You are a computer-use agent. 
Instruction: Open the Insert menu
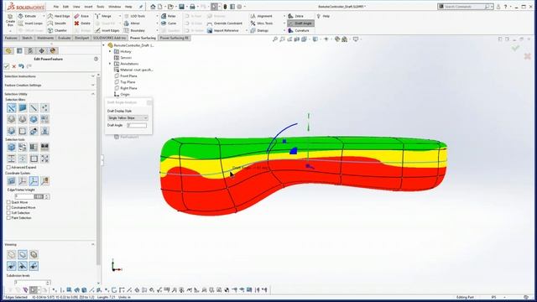pos(88,7)
